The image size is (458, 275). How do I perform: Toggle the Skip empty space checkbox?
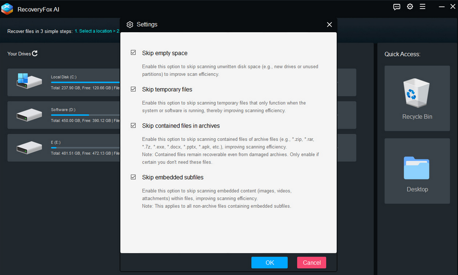click(x=133, y=53)
